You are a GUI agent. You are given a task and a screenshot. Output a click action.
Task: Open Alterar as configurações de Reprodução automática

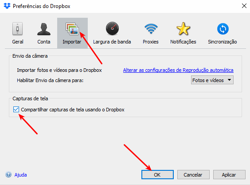click(x=178, y=70)
